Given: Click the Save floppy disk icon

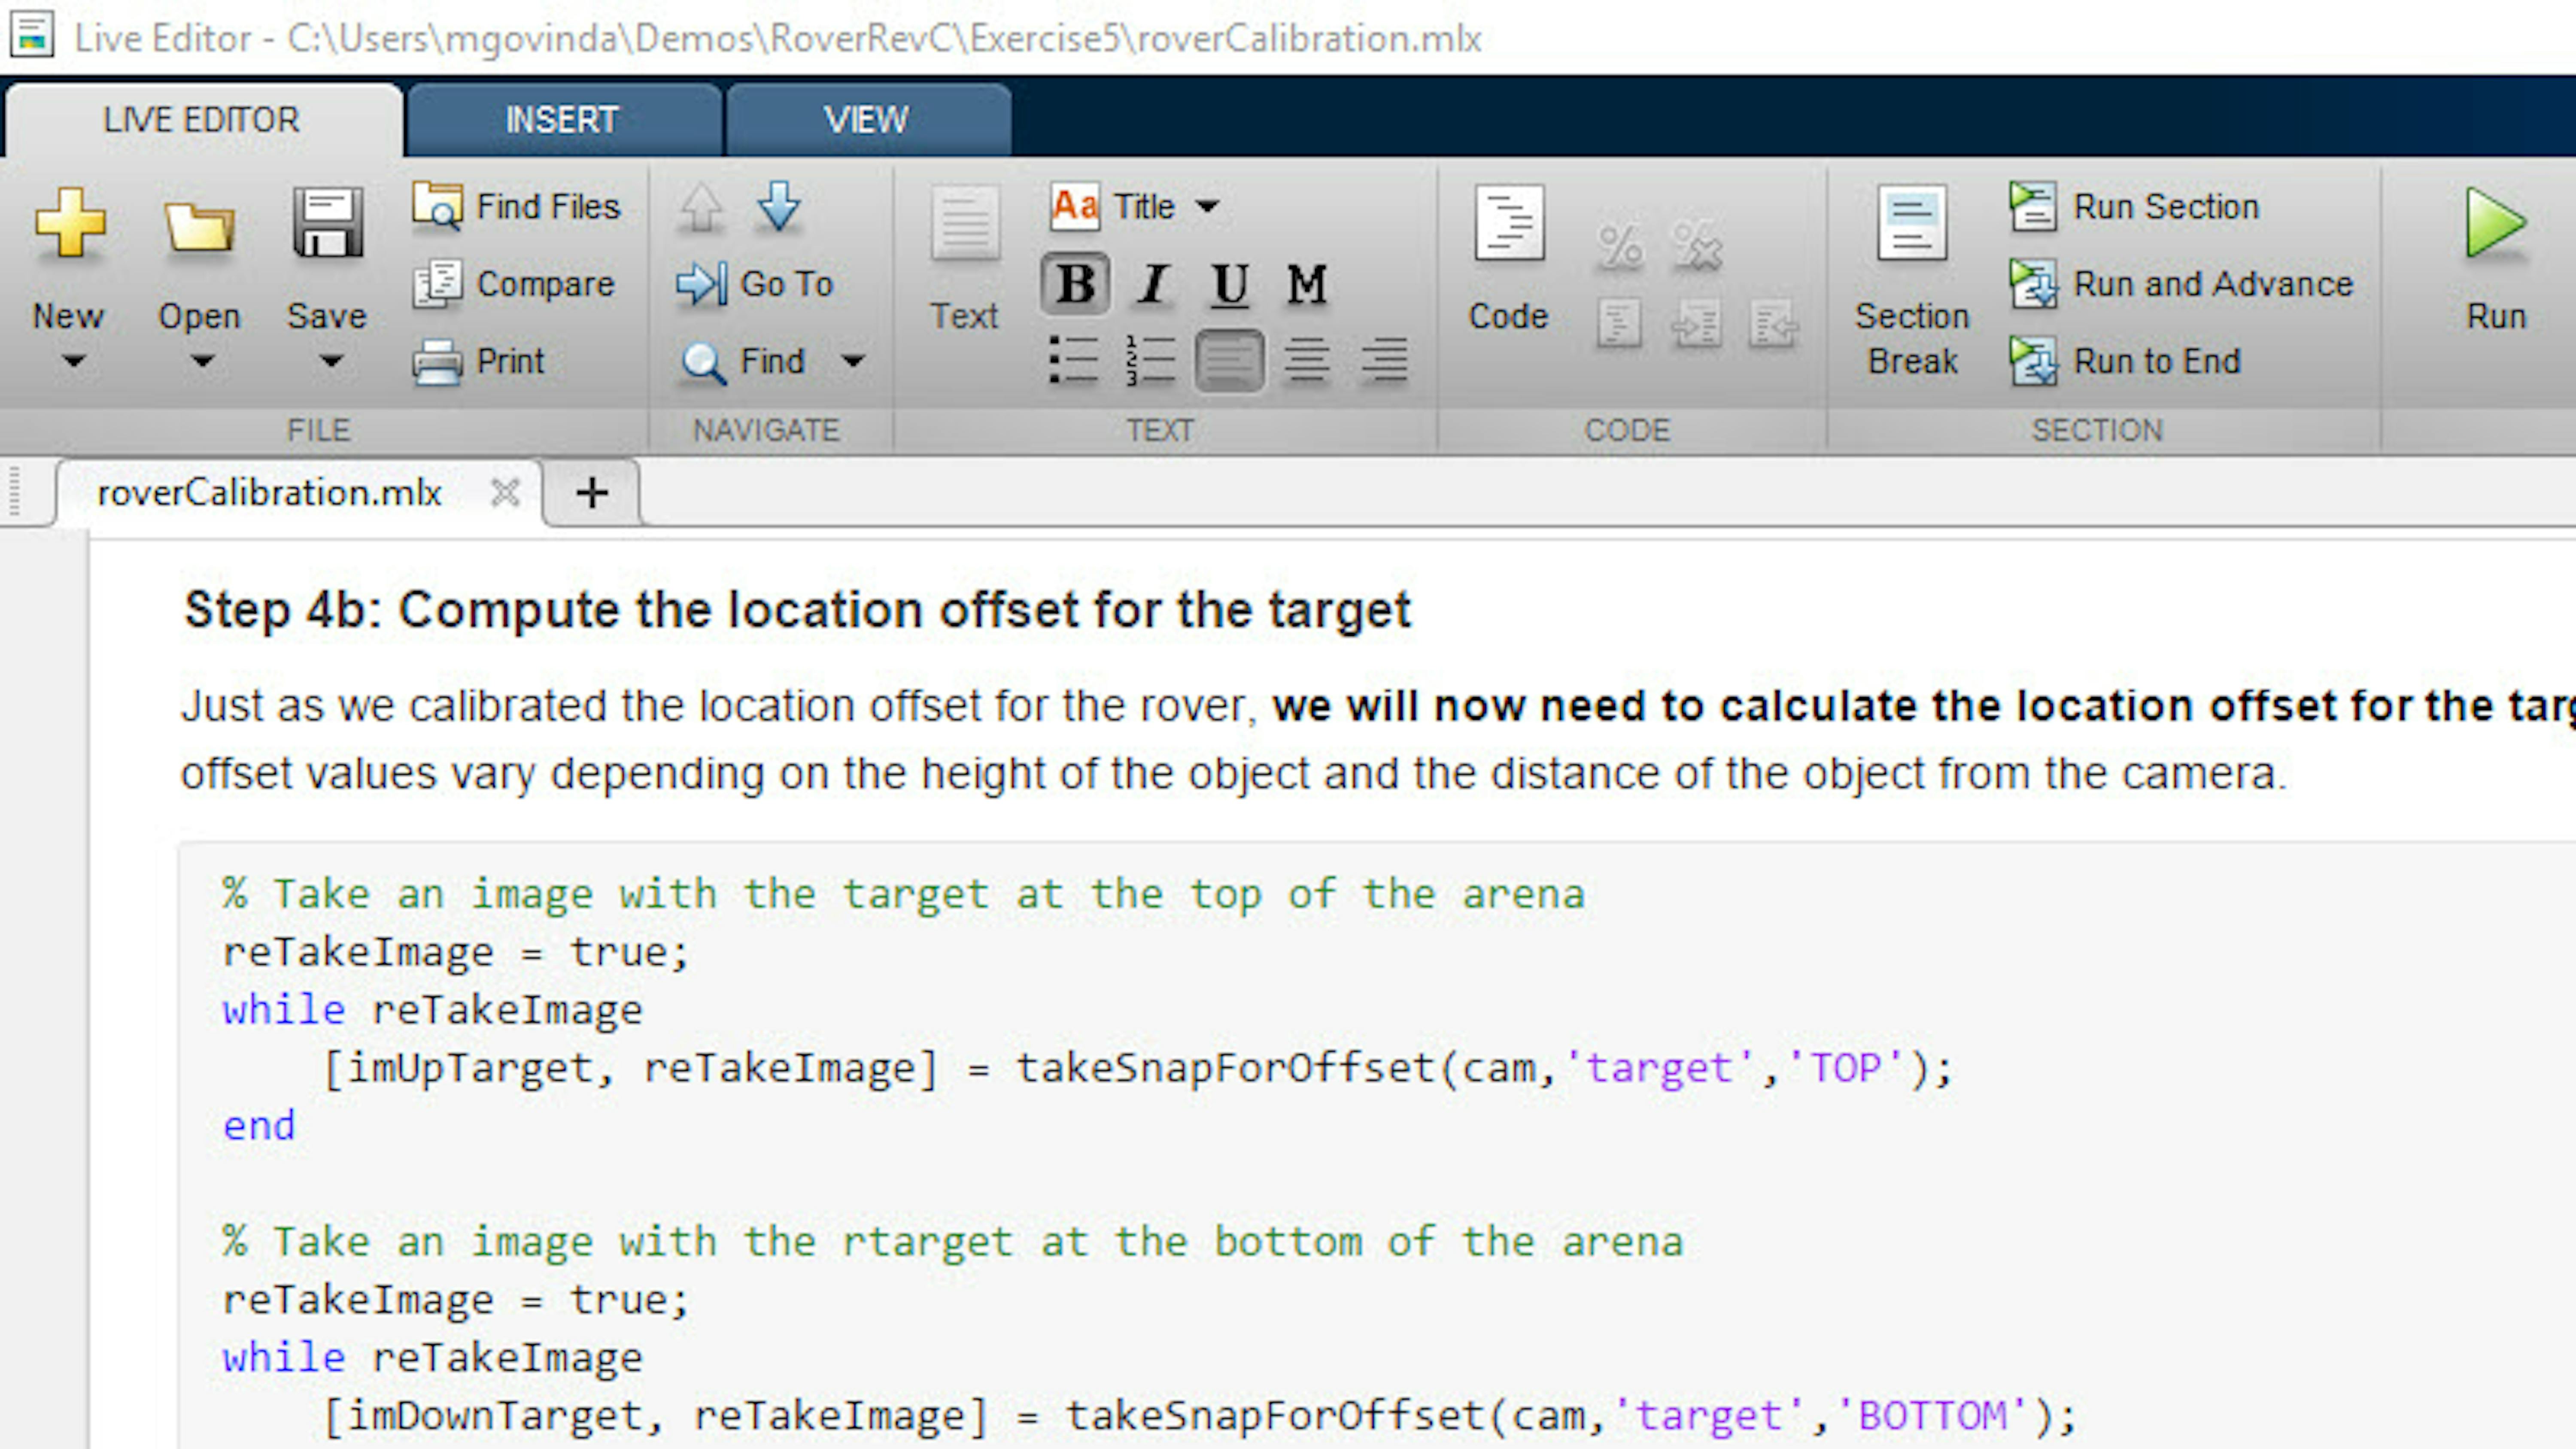Looking at the screenshot, I should [327, 223].
